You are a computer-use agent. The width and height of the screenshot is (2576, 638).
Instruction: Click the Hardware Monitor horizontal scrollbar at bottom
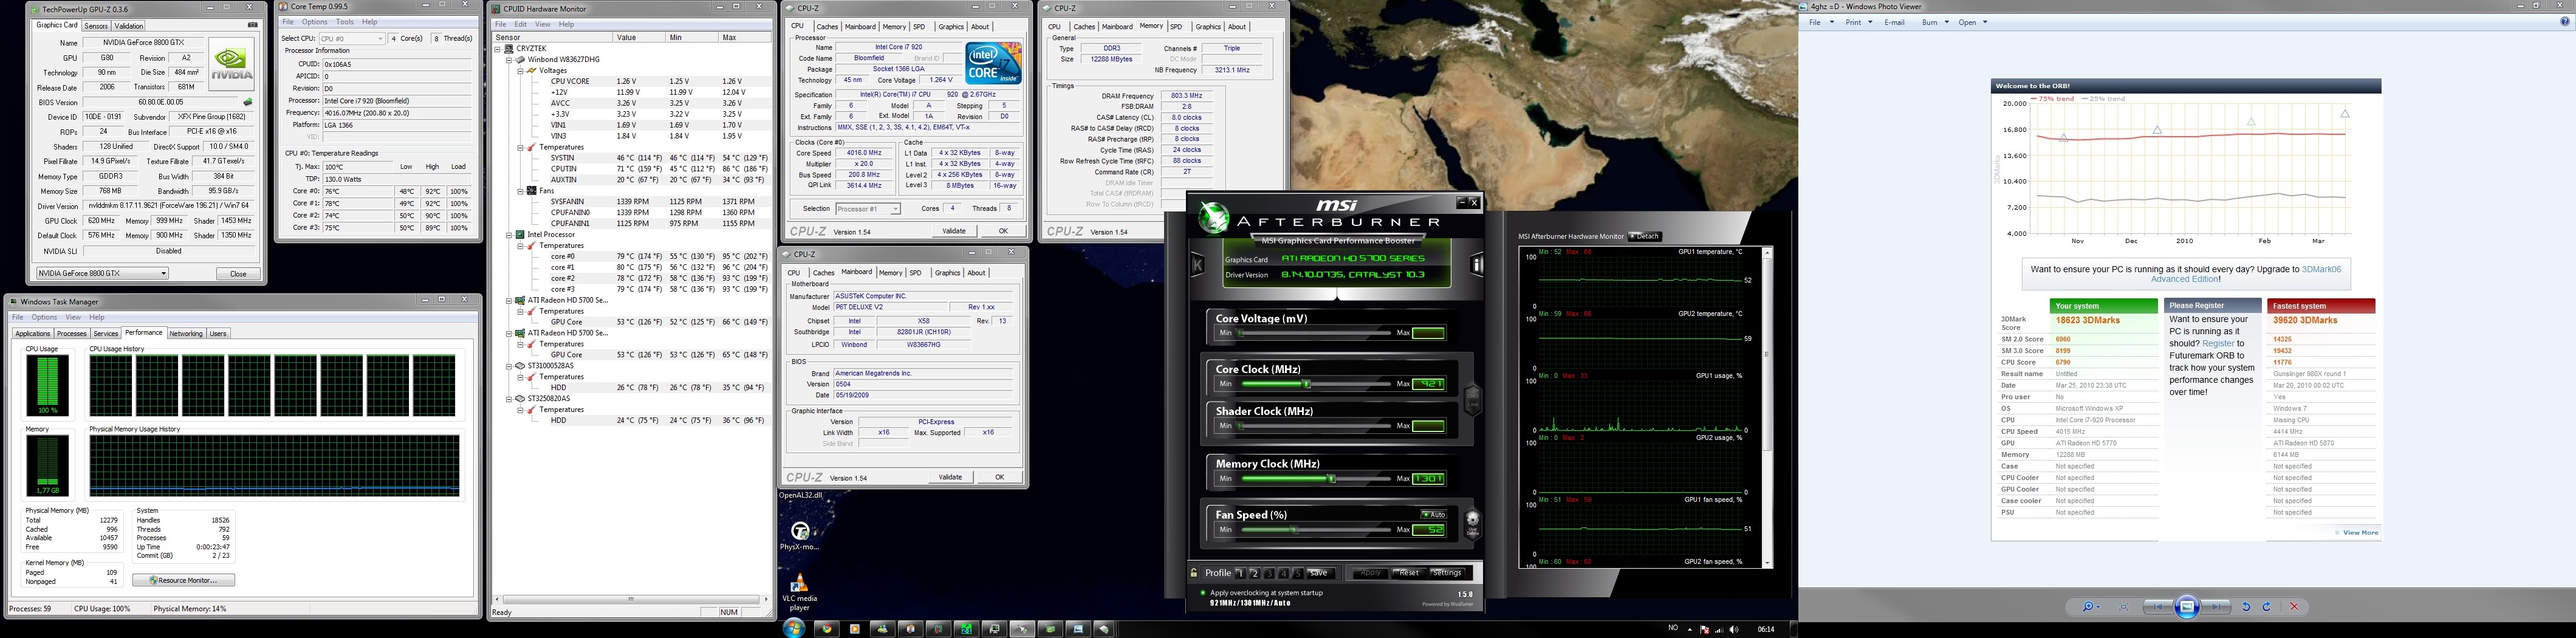click(x=631, y=599)
